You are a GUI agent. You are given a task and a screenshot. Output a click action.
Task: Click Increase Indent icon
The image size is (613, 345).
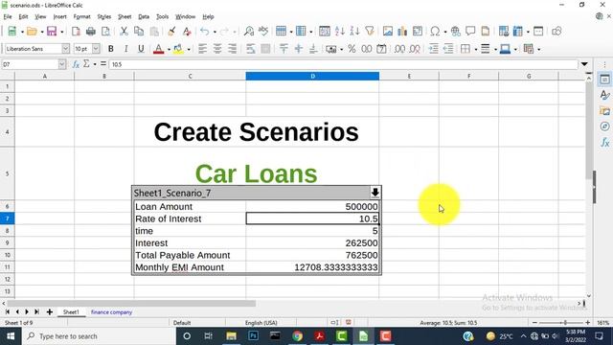(x=434, y=49)
